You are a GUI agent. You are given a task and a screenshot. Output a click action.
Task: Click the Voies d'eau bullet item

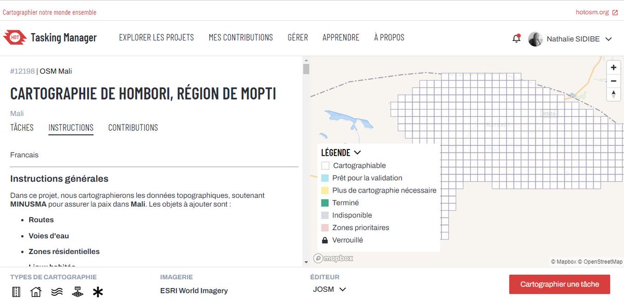(x=49, y=236)
